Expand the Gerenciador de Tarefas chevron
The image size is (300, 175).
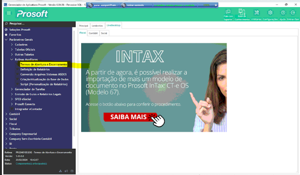12,89
